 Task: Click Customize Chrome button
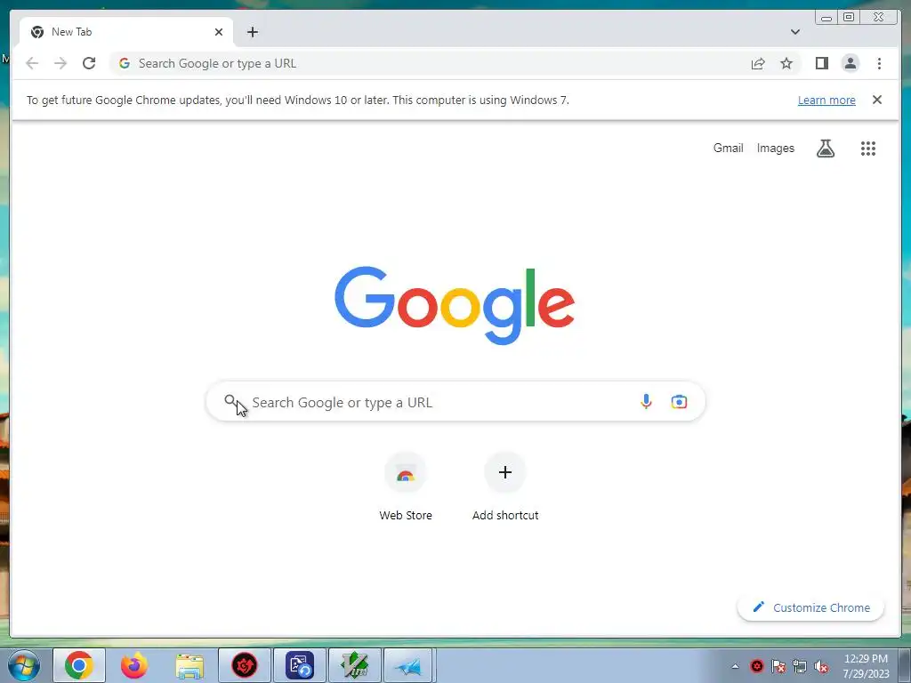(811, 607)
